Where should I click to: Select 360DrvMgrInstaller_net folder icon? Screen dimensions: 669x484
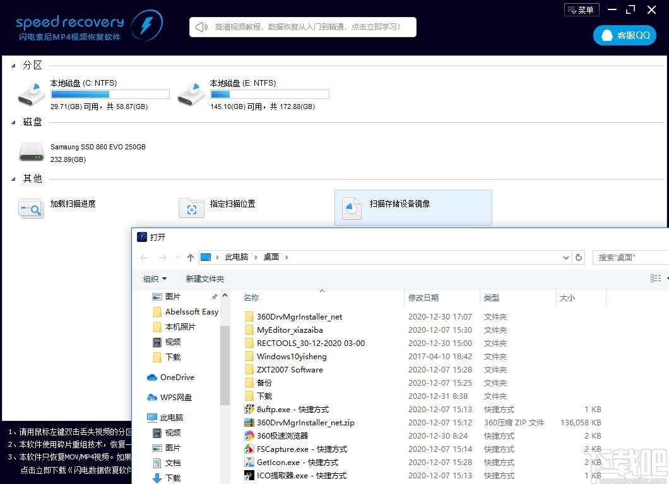249,316
